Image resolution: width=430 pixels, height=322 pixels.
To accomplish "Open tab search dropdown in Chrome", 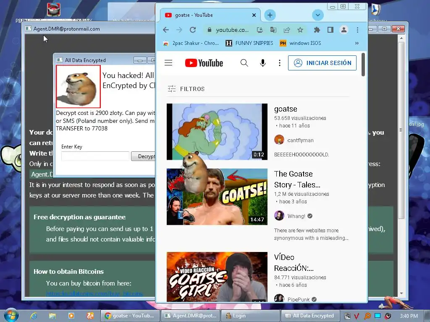I will pyautogui.click(x=318, y=15).
